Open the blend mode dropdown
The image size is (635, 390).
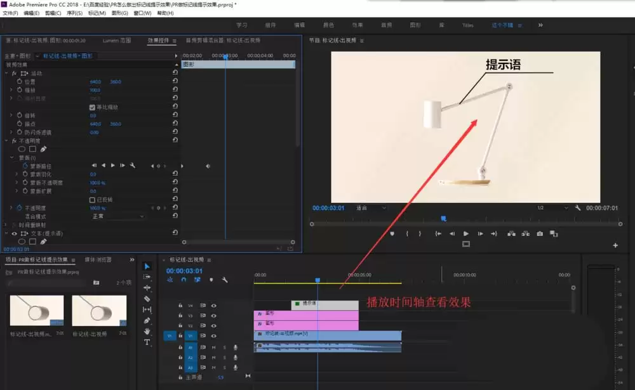click(x=118, y=216)
